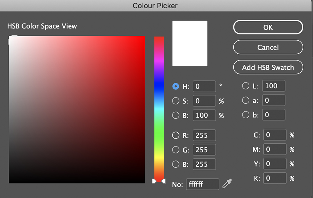
Task: Select the S saturation radio button
Action: tap(176, 101)
